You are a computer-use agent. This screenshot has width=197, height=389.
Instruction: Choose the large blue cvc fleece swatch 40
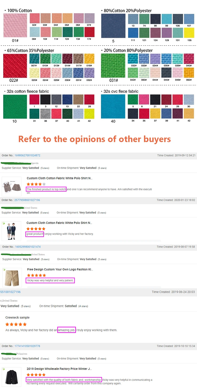point(113,106)
